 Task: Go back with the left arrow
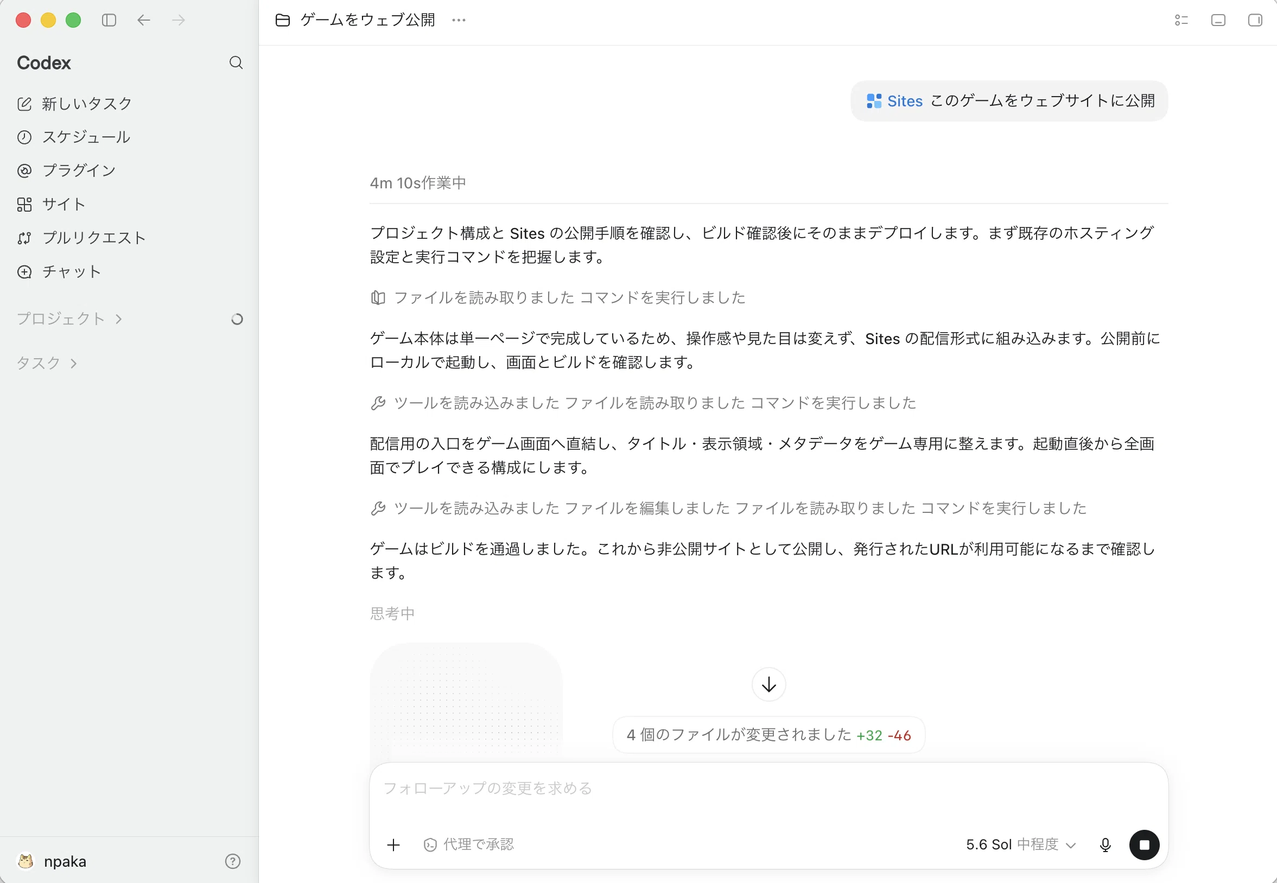[144, 21]
